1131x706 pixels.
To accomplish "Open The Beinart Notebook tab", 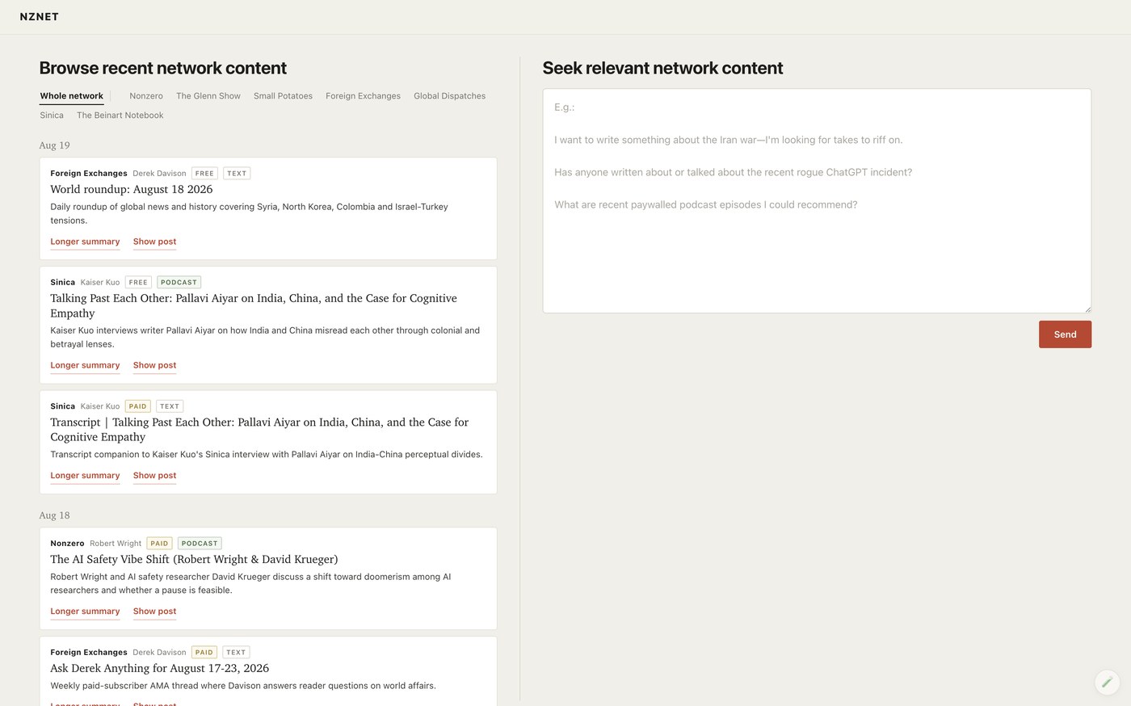I will tap(120, 116).
